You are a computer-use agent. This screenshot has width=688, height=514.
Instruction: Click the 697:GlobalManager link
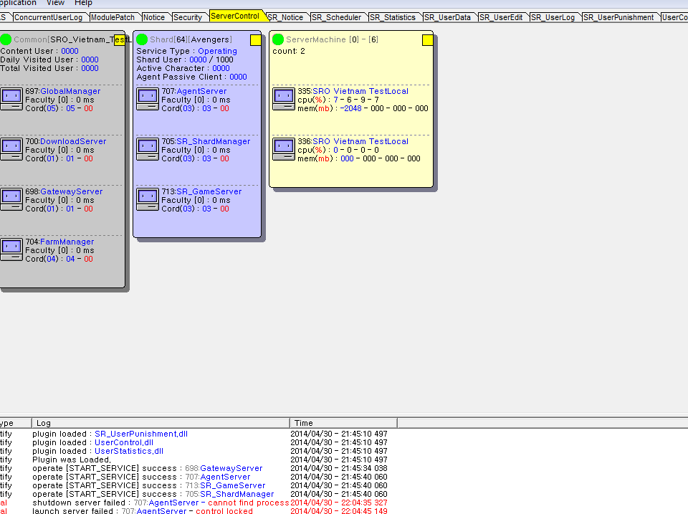tap(63, 91)
